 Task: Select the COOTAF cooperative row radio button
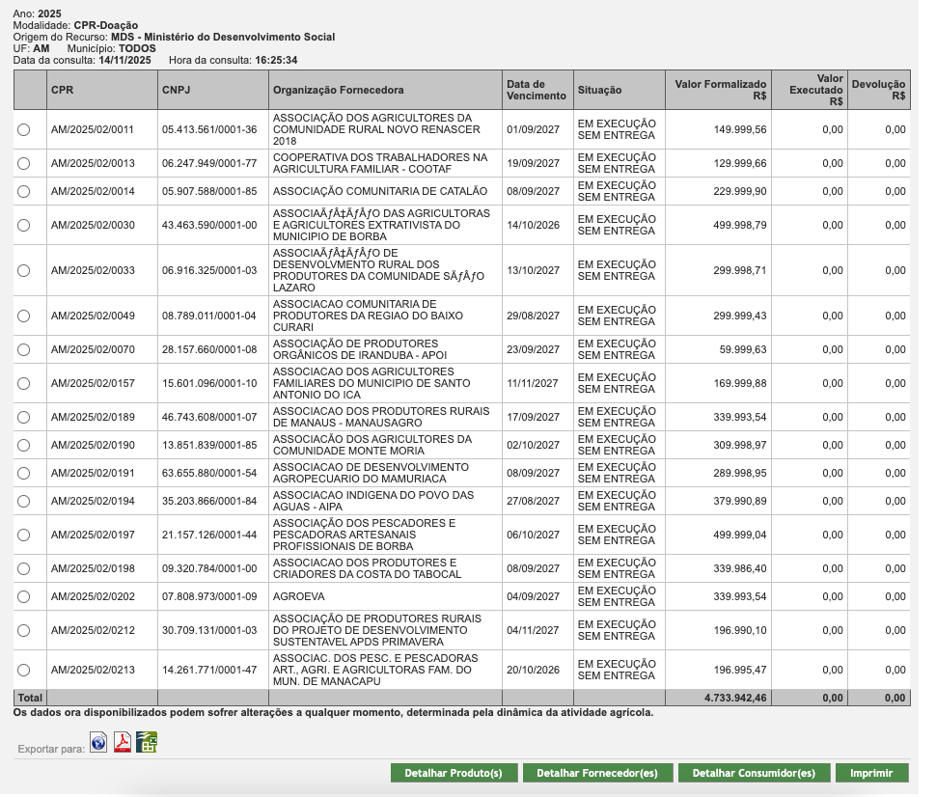24,163
